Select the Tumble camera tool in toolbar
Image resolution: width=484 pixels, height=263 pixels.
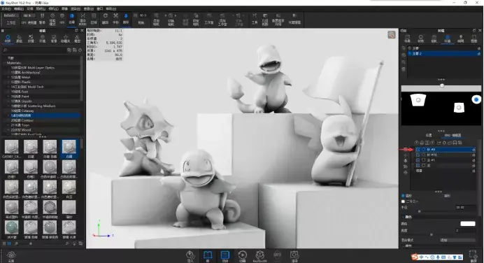click(105, 18)
